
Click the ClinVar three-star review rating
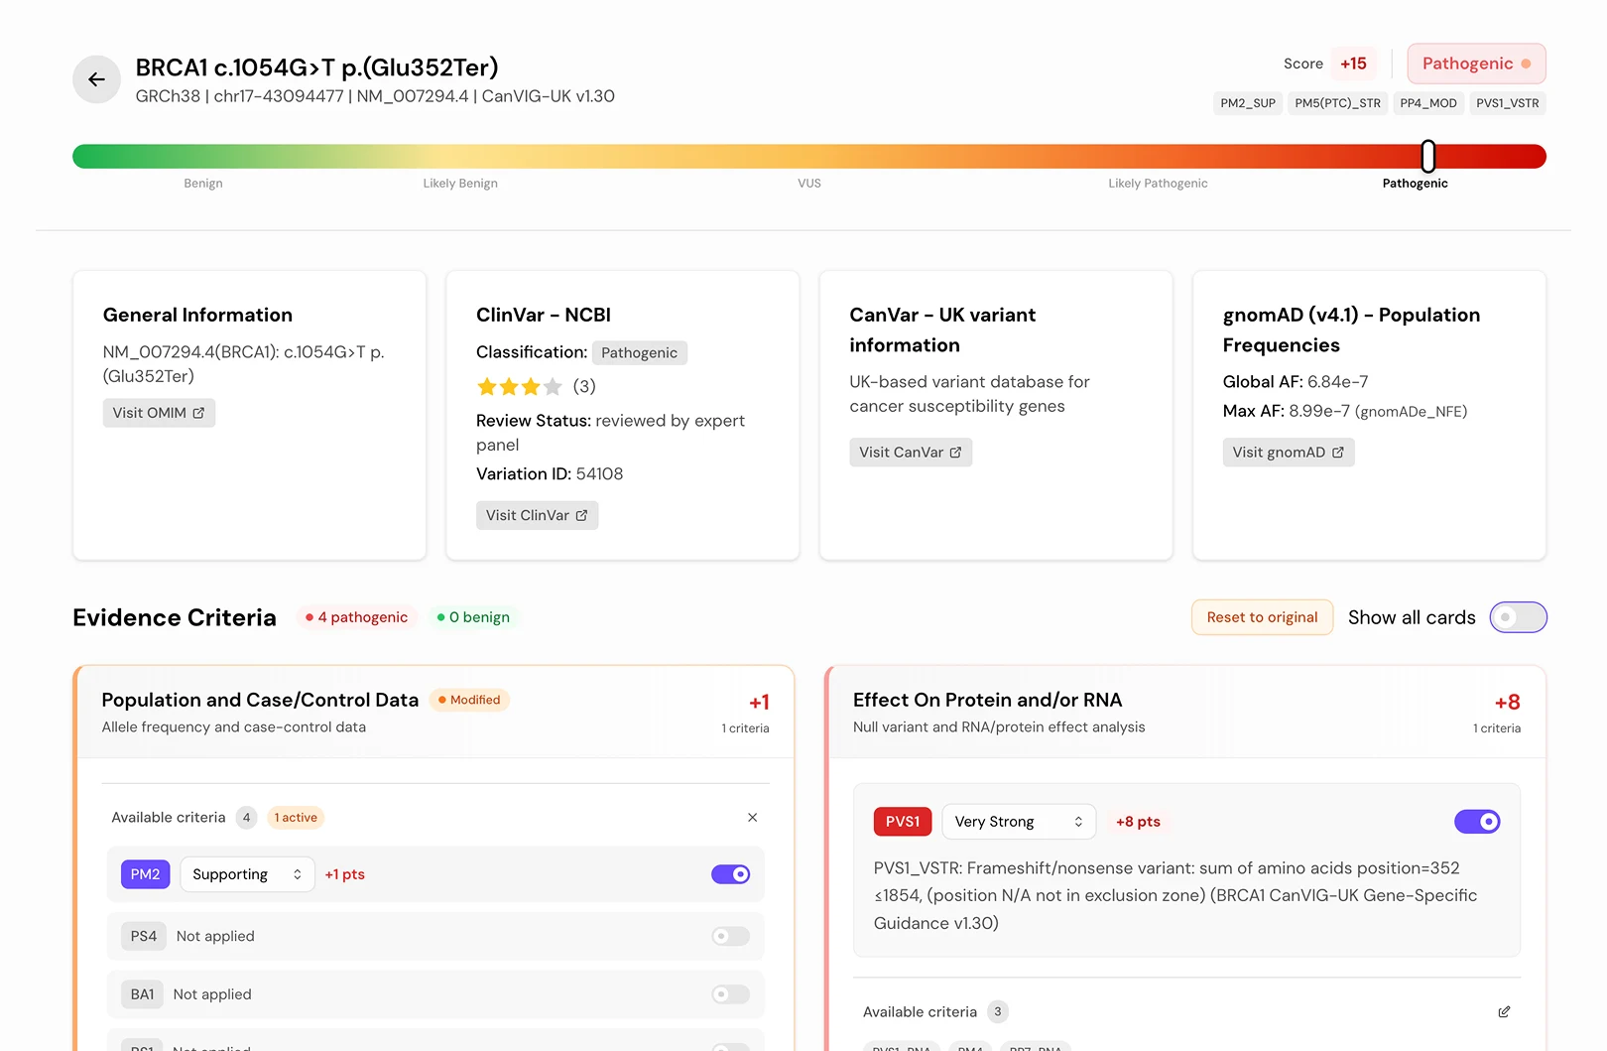[x=519, y=387]
